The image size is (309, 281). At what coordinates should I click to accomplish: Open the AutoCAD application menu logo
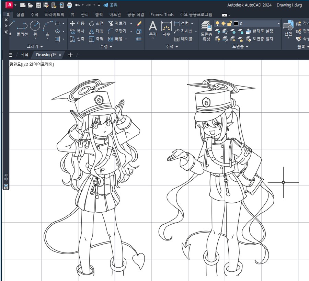[9, 5]
